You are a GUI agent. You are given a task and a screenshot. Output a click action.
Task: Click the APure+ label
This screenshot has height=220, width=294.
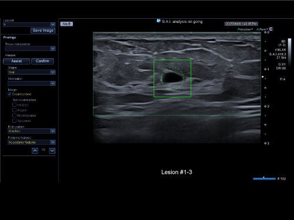(262, 29)
